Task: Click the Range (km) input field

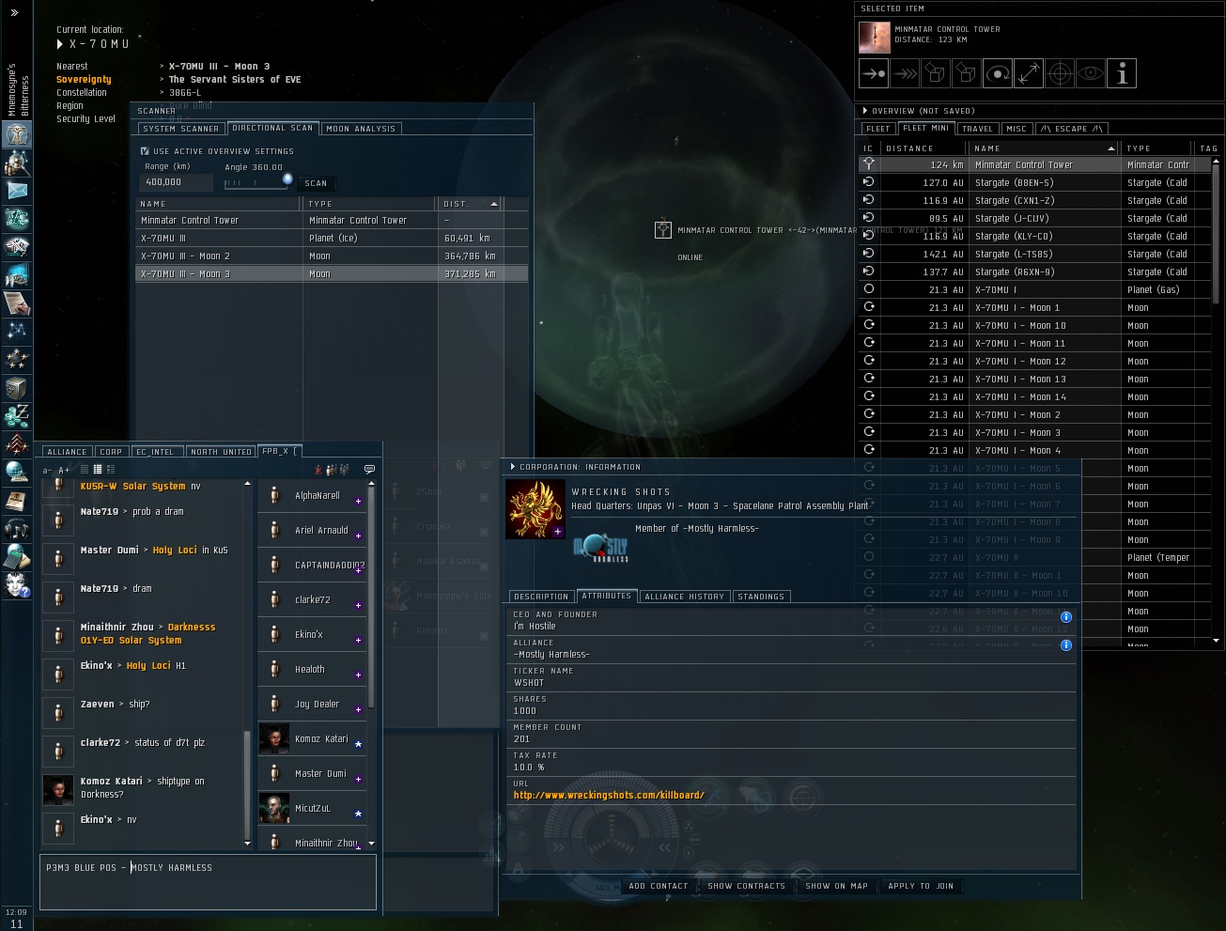Action: coord(176,182)
